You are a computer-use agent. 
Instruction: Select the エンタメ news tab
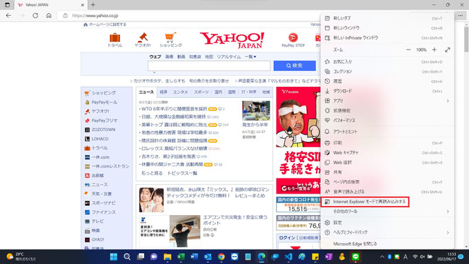[181, 92]
